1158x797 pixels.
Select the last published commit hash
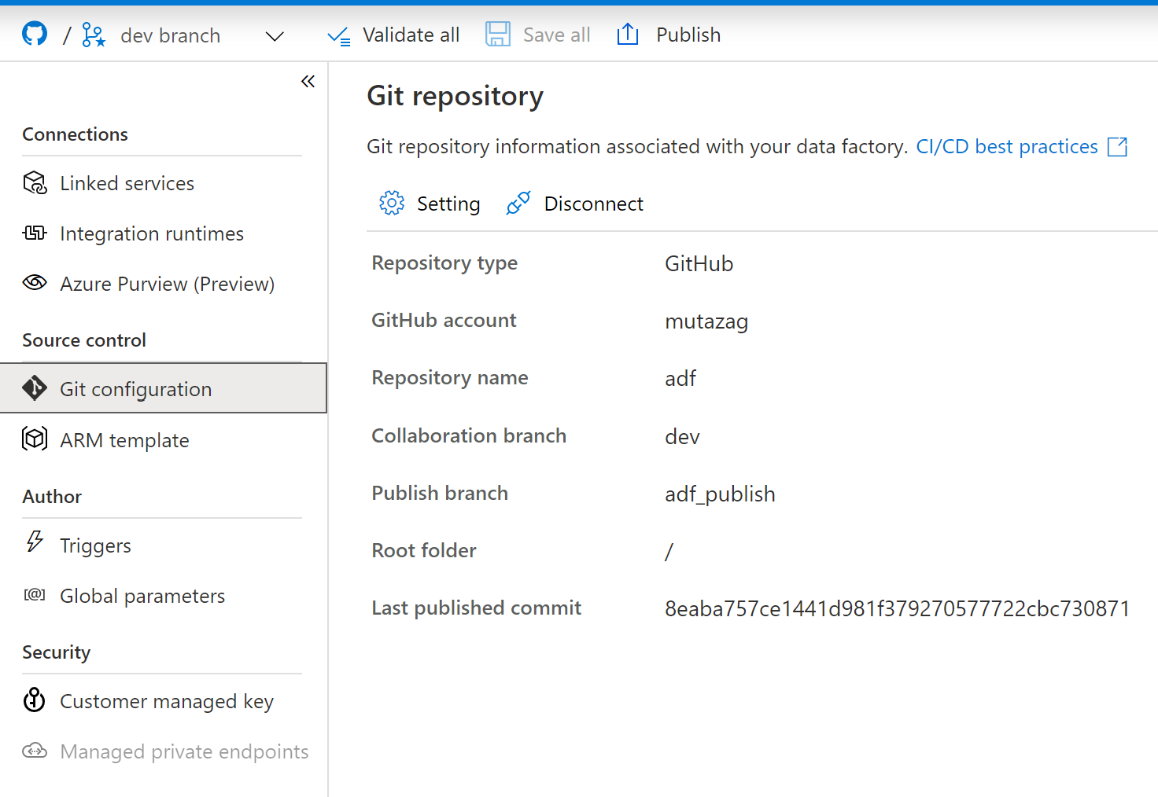[x=898, y=608]
